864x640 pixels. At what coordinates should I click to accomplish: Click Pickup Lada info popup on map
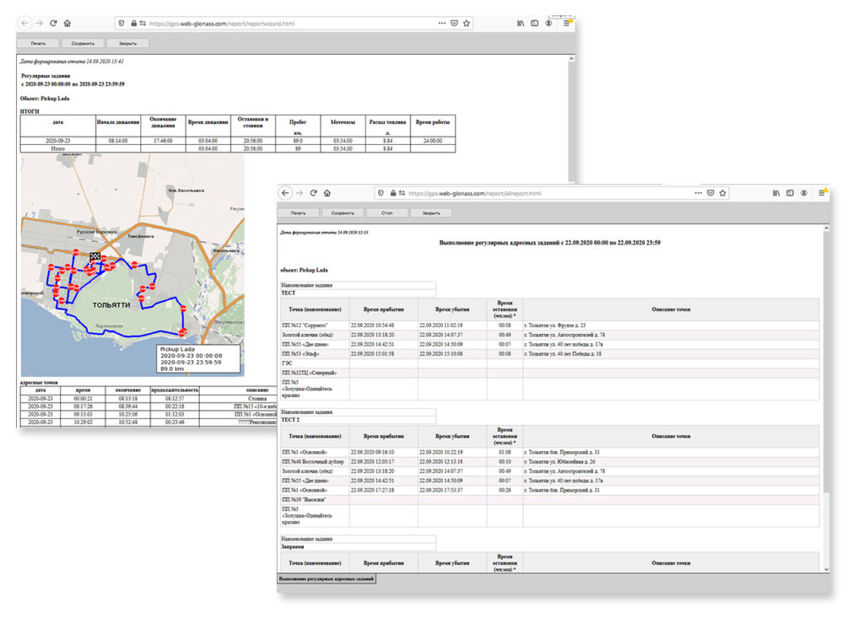click(198, 358)
